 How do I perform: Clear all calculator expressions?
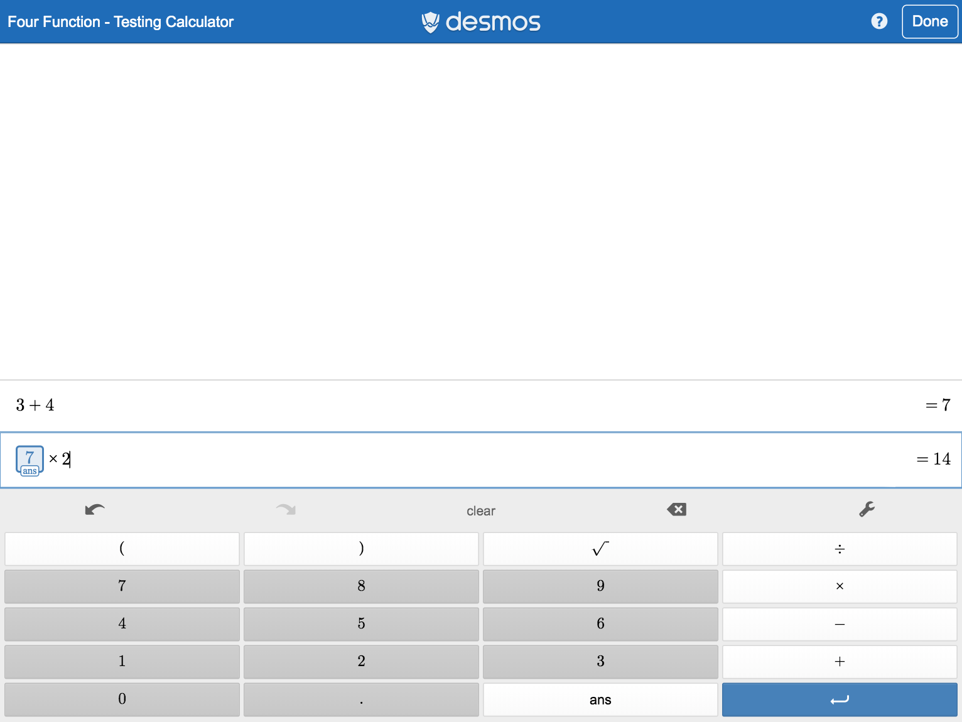coord(481,511)
